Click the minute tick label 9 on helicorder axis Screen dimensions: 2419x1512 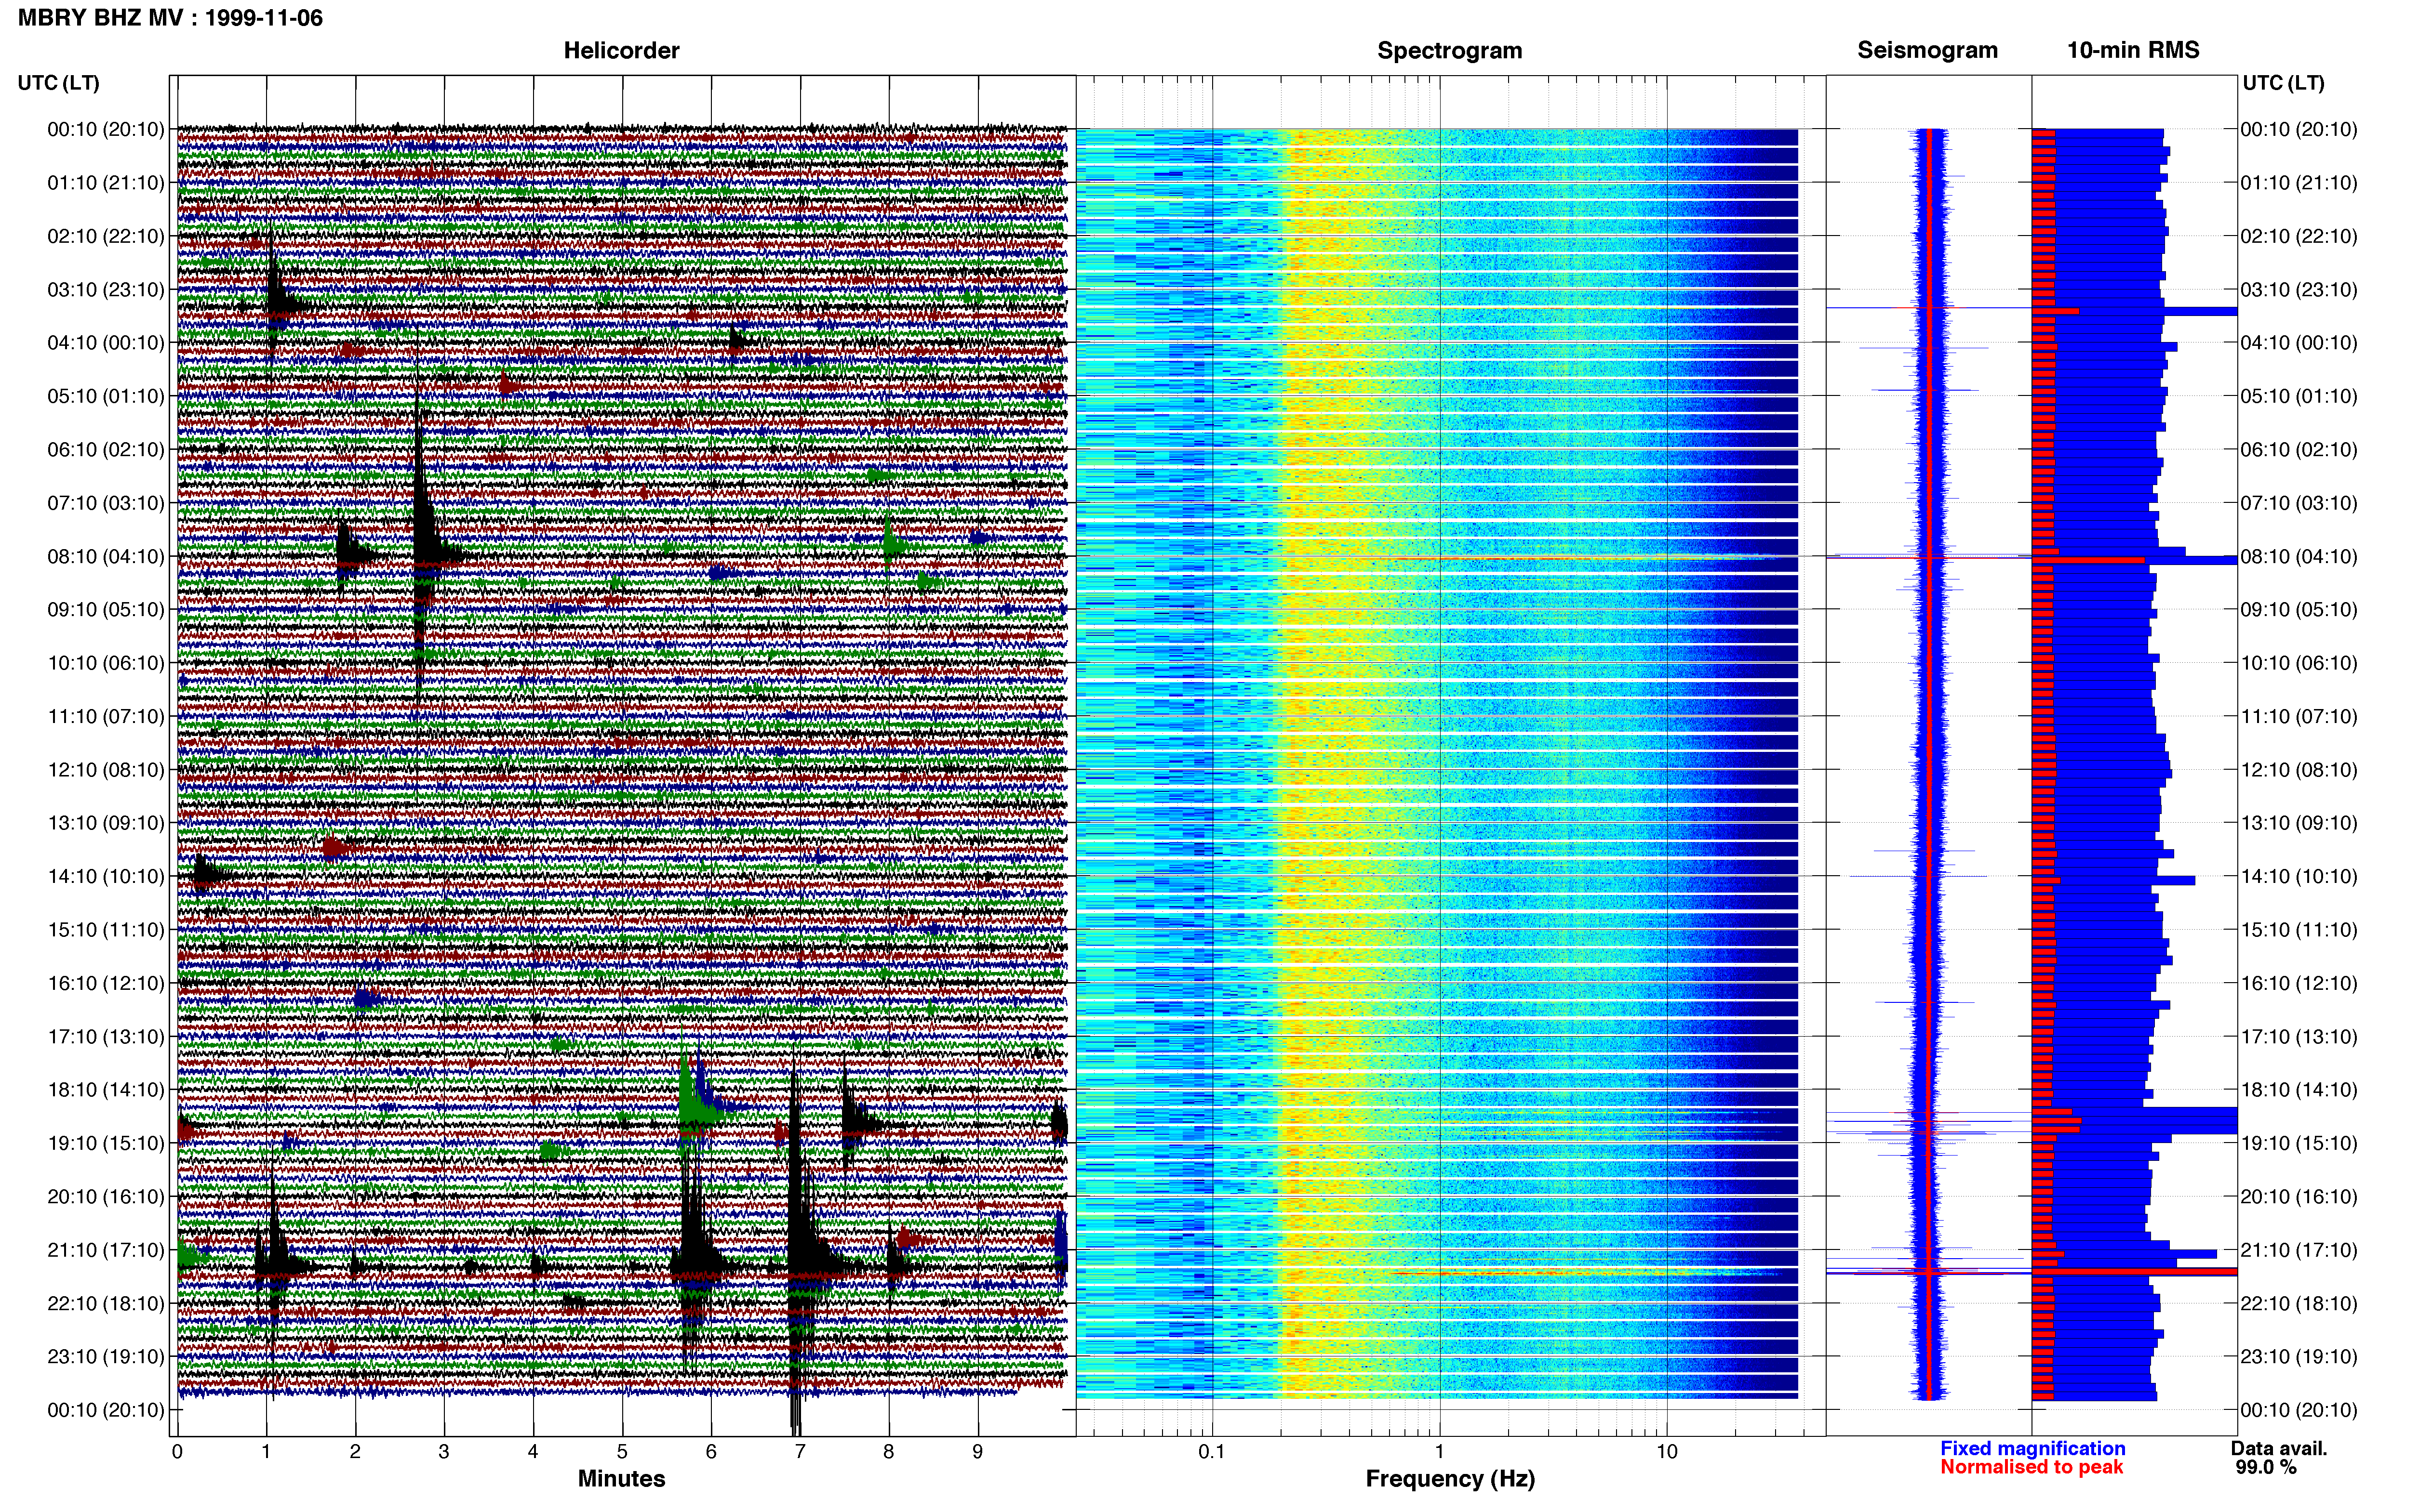977,1452
